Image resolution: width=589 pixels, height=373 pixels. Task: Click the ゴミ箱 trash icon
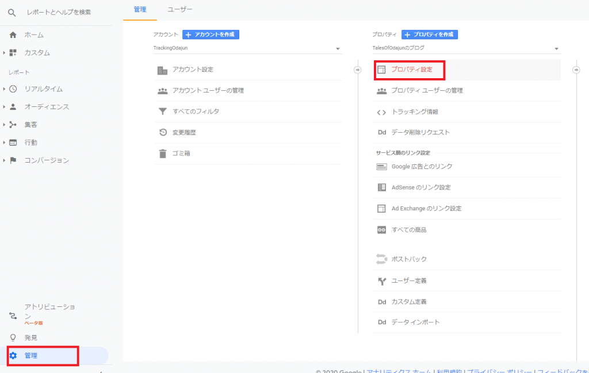(x=163, y=153)
